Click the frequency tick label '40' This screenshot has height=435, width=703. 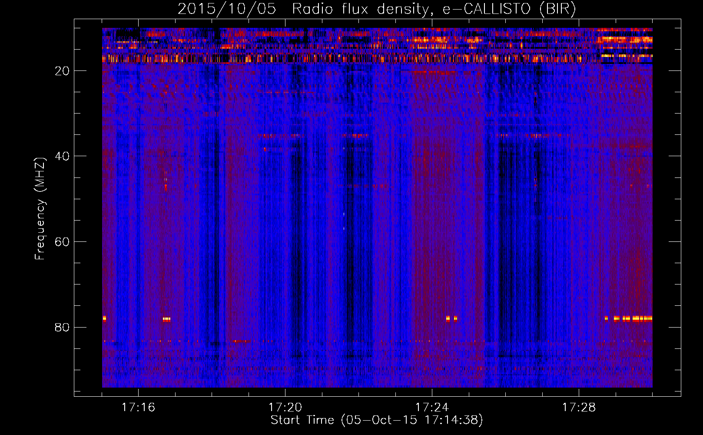(62, 156)
